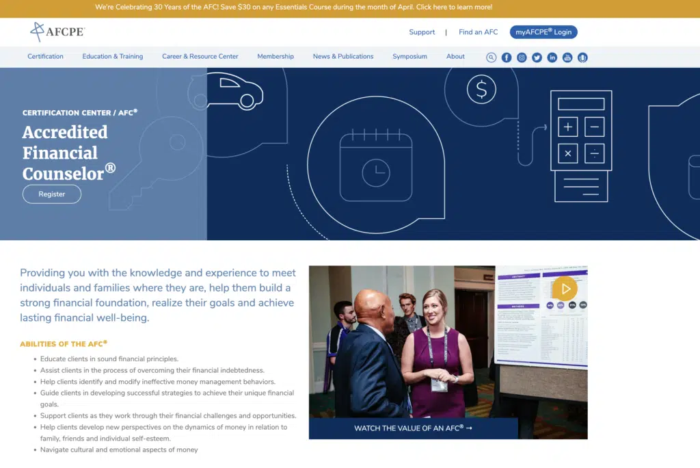Open the YouTube channel icon
Viewport: 700px width, 468px height.
pyautogui.click(x=567, y=57)
